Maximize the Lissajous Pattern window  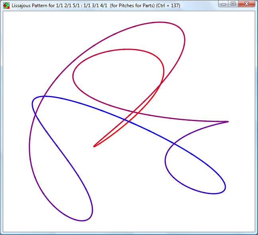[x=233, y=4]
